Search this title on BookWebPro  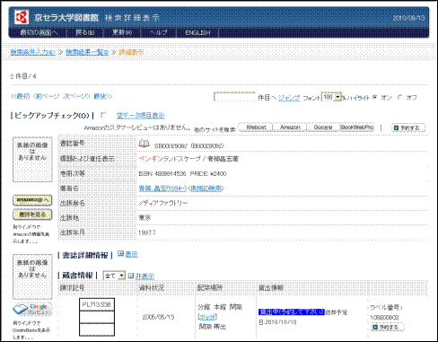point(357,127)
